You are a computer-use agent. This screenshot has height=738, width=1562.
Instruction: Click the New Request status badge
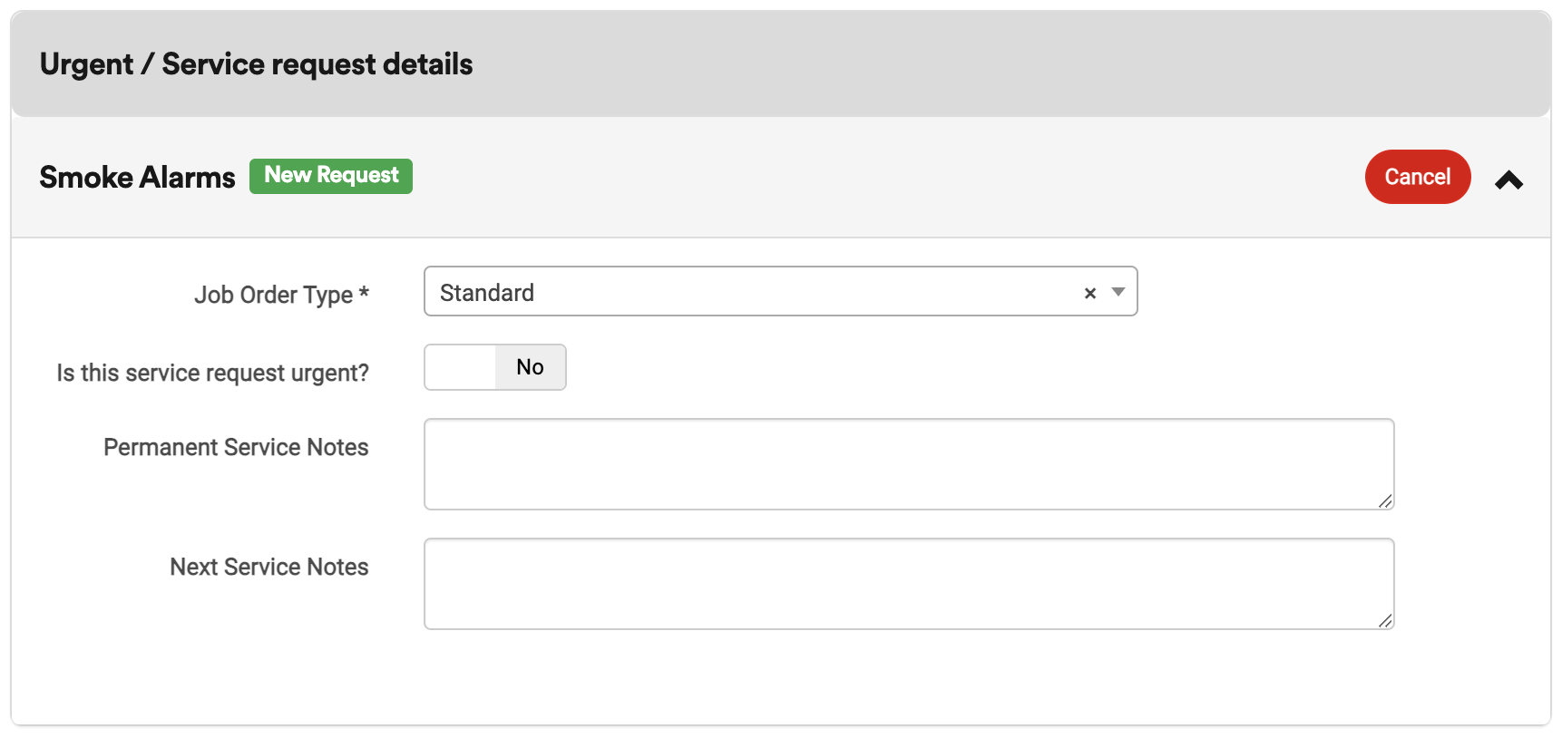coord(331,176)
